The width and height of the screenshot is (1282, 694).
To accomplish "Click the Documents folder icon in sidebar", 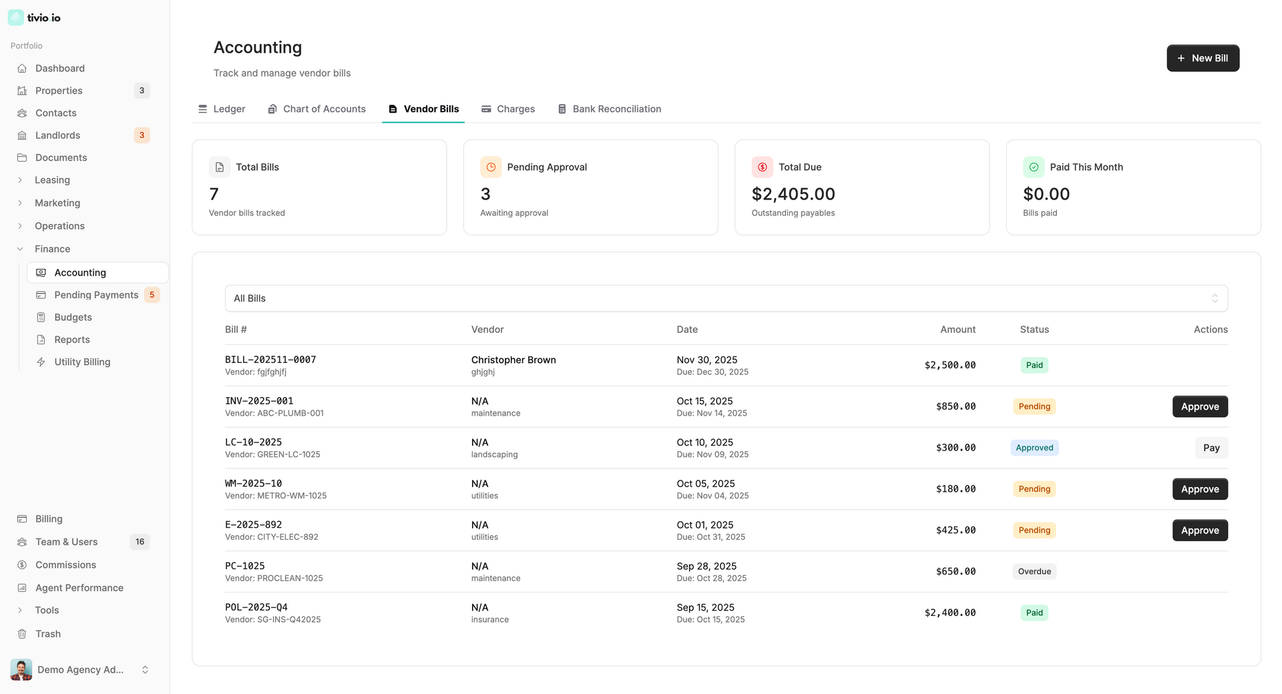I will (x=22, y=157).
